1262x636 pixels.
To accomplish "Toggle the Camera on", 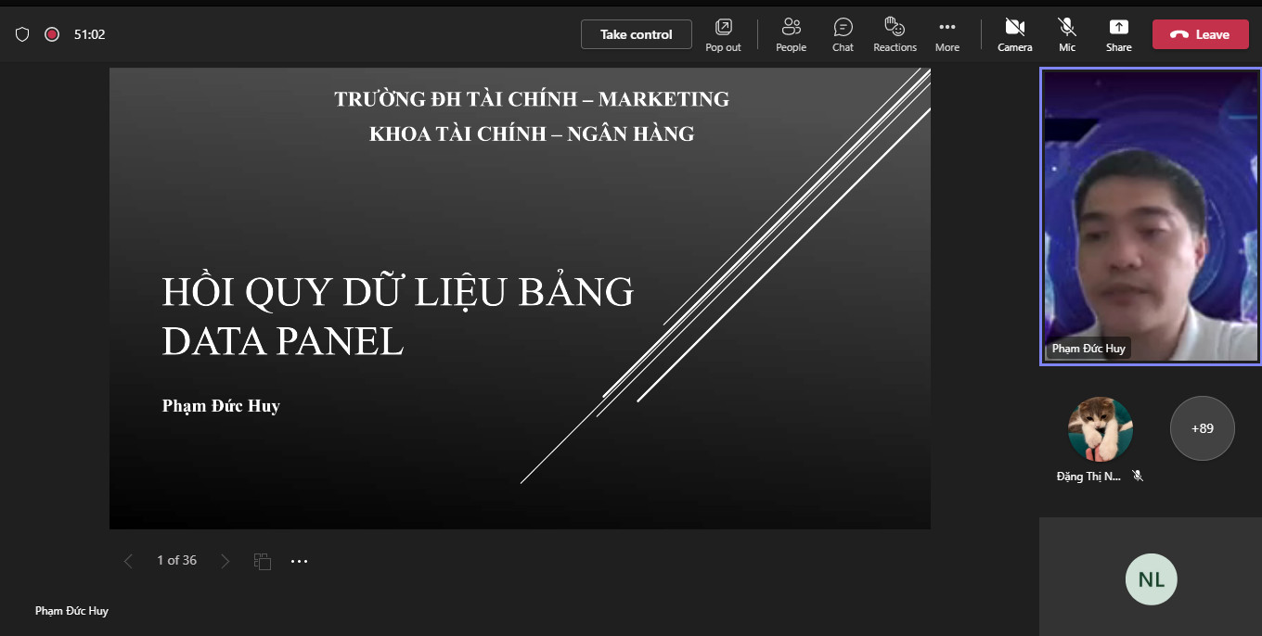I will [1014, 34].
